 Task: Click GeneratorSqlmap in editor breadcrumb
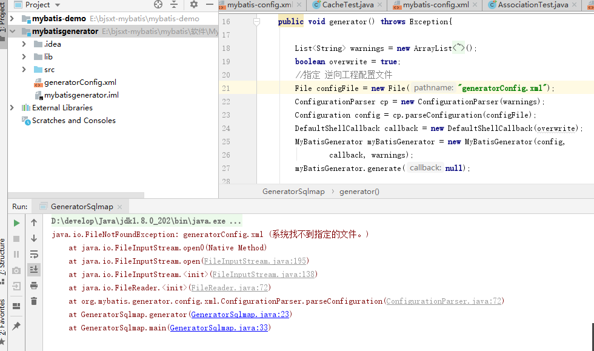(x=293, y=192)
